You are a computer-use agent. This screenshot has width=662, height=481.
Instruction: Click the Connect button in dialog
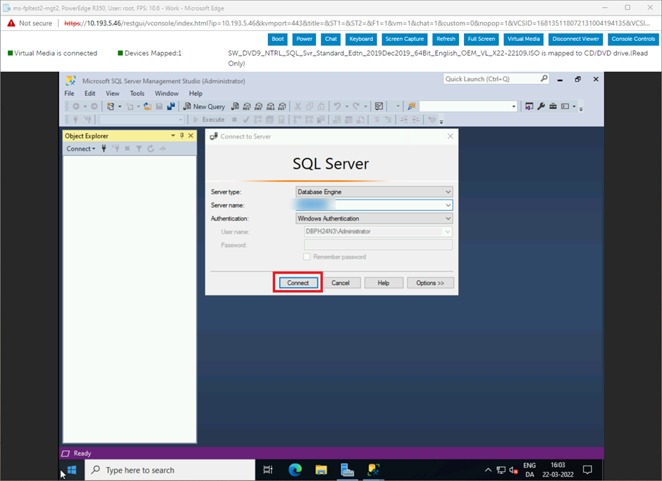[x=298, y=283]
